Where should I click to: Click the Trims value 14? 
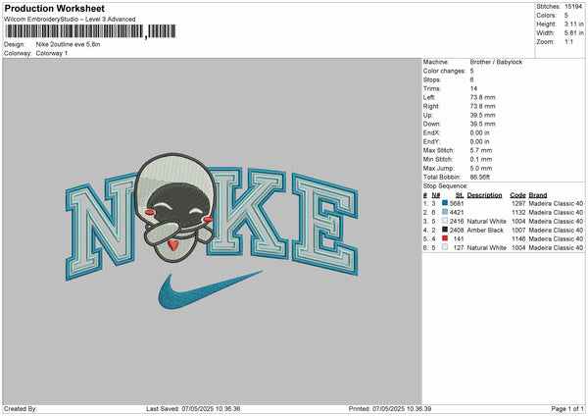pos(473,88)
